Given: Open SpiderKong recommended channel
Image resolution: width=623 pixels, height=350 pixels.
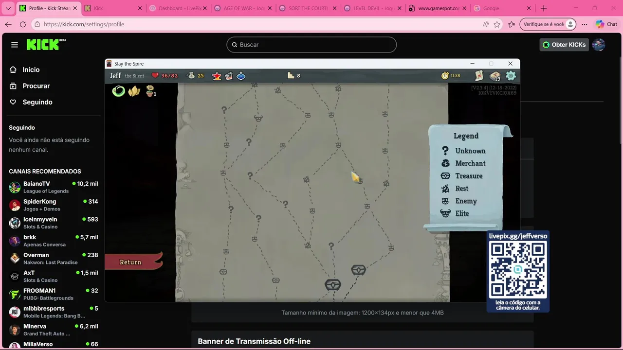Looking at the screenshot, I should (x=54, y=205).
